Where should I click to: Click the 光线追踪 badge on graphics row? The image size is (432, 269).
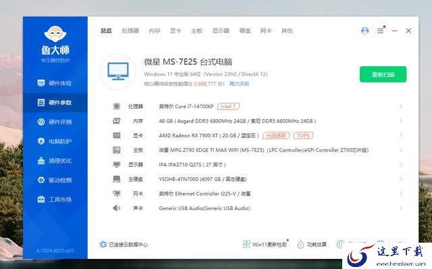coord(276,135)
